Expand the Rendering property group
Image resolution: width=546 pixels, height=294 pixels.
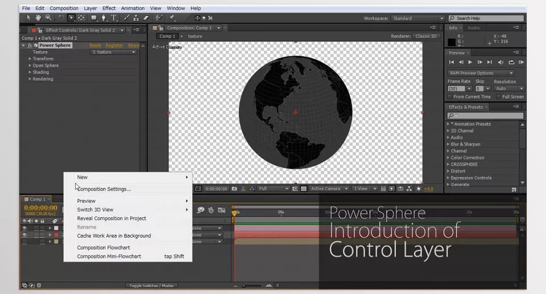coord(30,79)
